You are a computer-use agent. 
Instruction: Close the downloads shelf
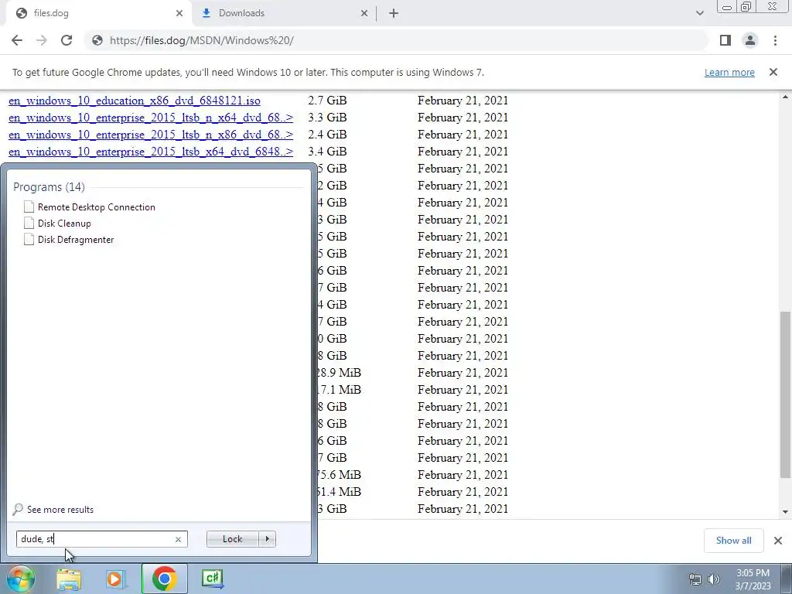point(778,541)
